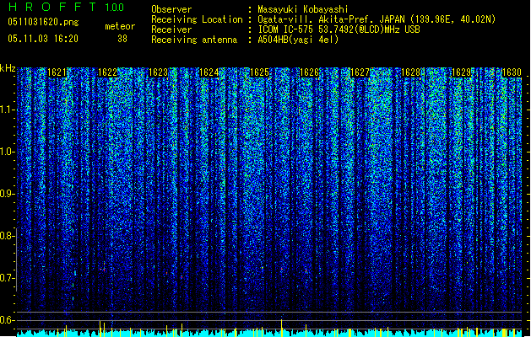Click time marker 1628
Image resolution: width=531 pixels, height=337 pixels.
(411, 72)
